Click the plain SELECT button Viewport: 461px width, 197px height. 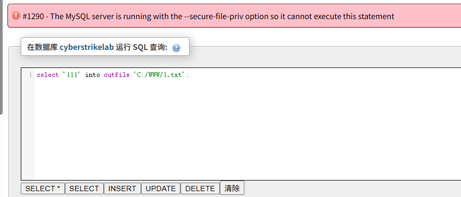[x=84, y=189]
